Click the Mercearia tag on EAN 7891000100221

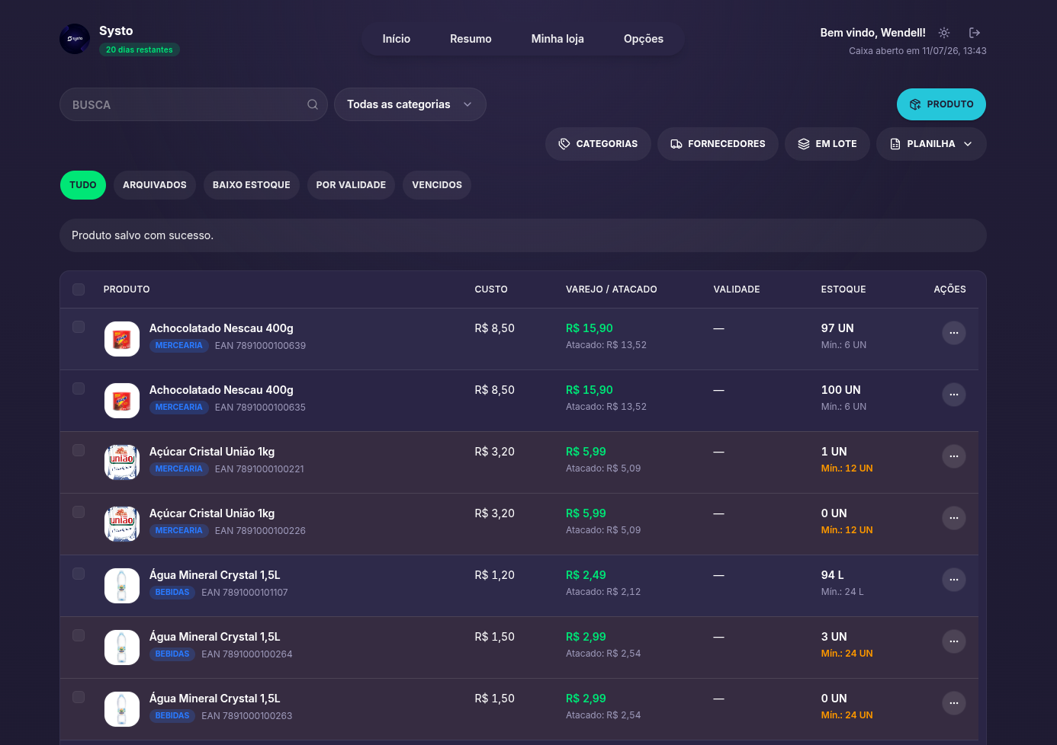click(179, 469)
